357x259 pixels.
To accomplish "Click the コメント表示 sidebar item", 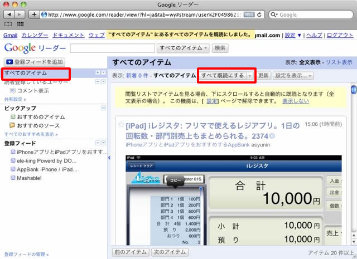I will click(x=33, y=91).
